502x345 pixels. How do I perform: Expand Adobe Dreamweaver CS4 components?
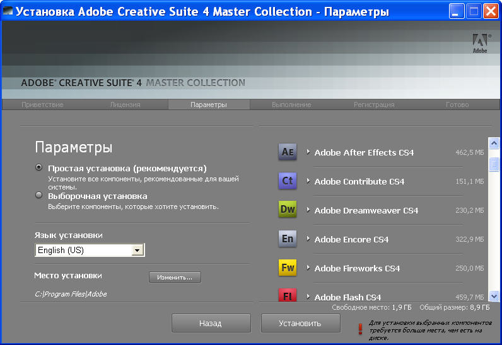(x=308, y=210)
